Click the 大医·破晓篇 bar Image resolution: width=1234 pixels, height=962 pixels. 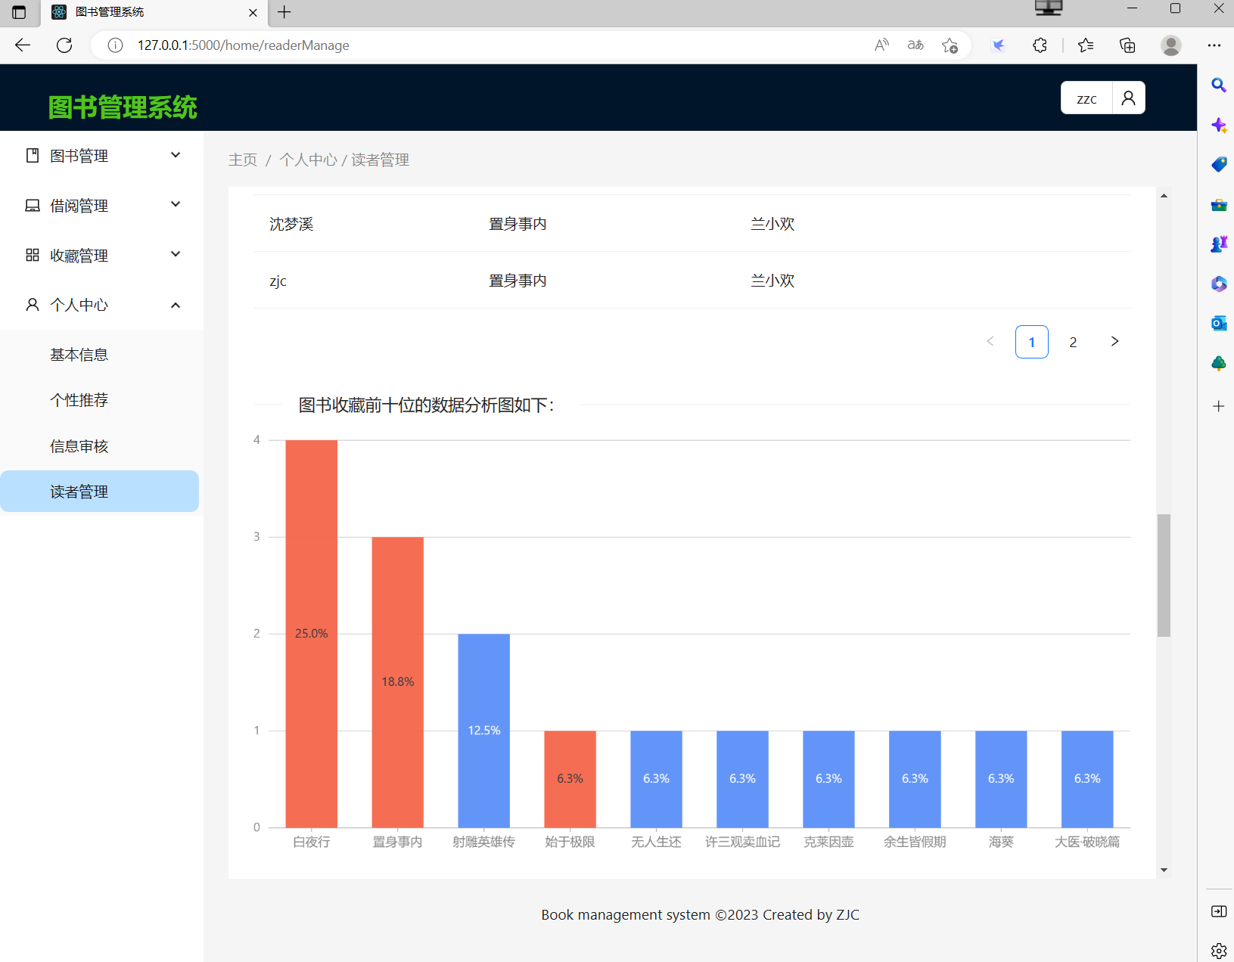click(x=1087, y=779)
